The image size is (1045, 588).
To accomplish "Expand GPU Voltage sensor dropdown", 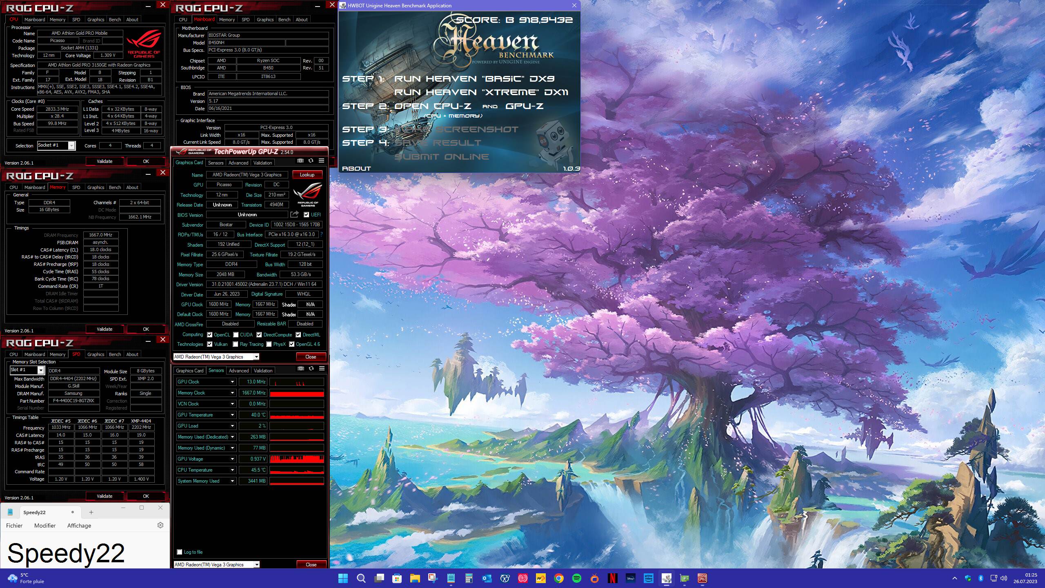I will 232,459.
